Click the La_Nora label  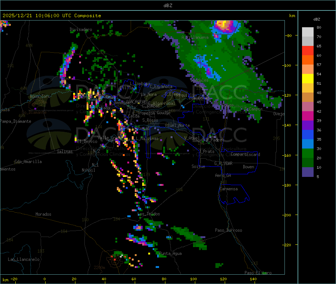(x=149, y=94)
